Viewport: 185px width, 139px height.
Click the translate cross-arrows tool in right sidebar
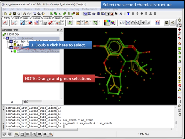[x=179, y=30]
